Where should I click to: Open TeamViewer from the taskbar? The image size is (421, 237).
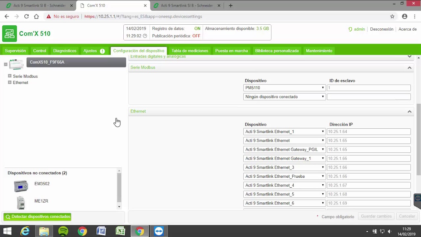point(159,231)
